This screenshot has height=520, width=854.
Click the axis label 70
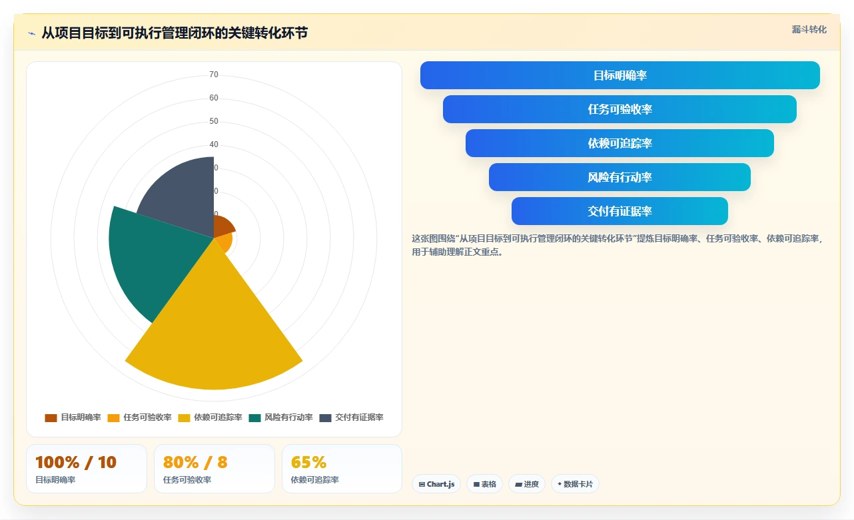pyautogui.click(x=214, y=75)
